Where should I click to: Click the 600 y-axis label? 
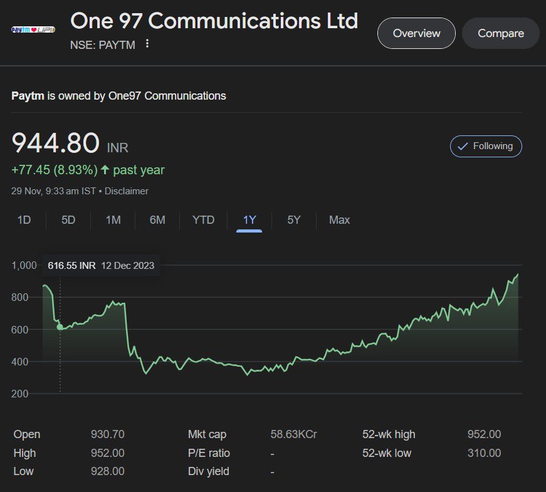coord(20,330)
